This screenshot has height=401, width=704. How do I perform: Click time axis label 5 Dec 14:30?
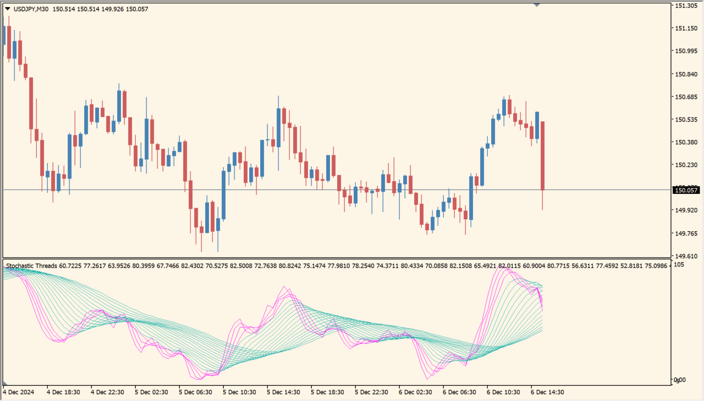click(283, 392)
